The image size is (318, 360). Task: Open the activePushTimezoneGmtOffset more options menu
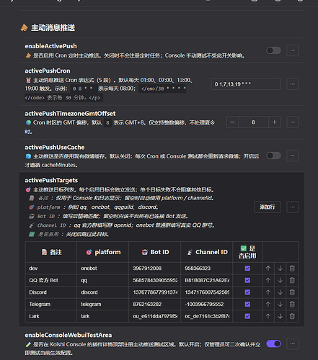(x=293, y=122)
